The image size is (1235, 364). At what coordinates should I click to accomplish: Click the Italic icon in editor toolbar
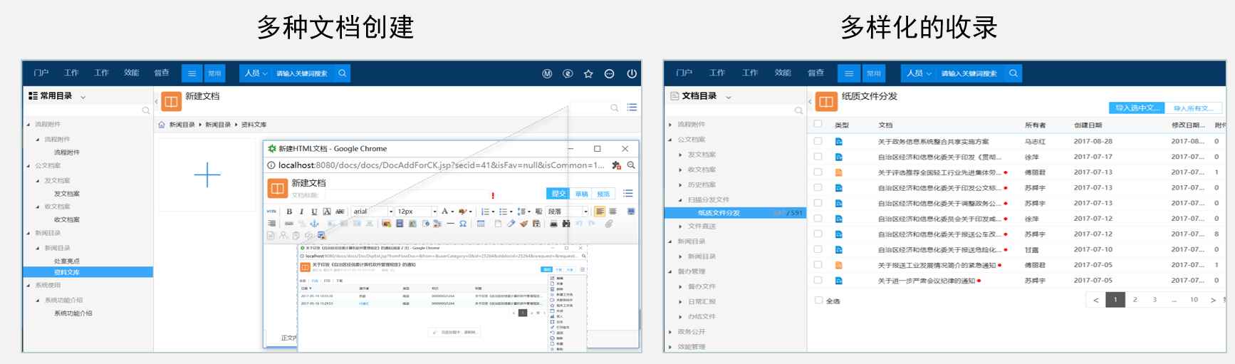301,212
